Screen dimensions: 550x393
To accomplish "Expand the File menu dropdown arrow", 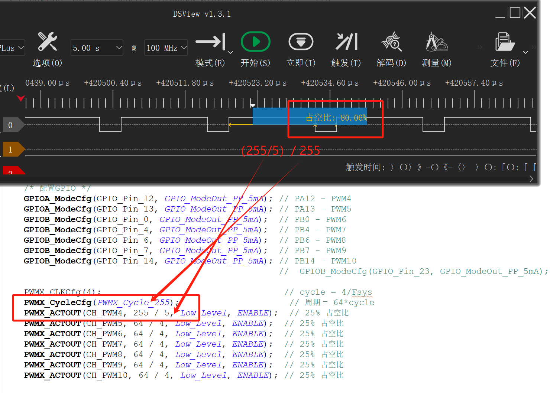I will (x=525, y=52).
